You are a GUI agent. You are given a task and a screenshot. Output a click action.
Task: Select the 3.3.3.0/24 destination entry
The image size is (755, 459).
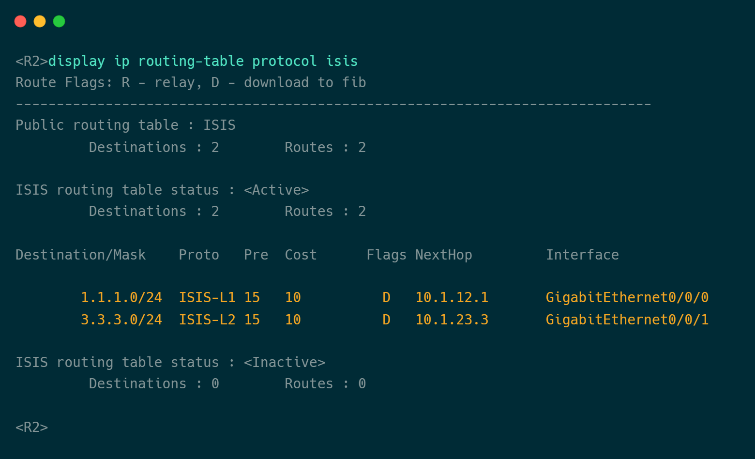pos(121,320)
